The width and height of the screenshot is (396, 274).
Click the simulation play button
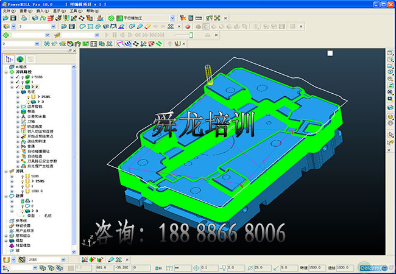click(x=107, y=35)
